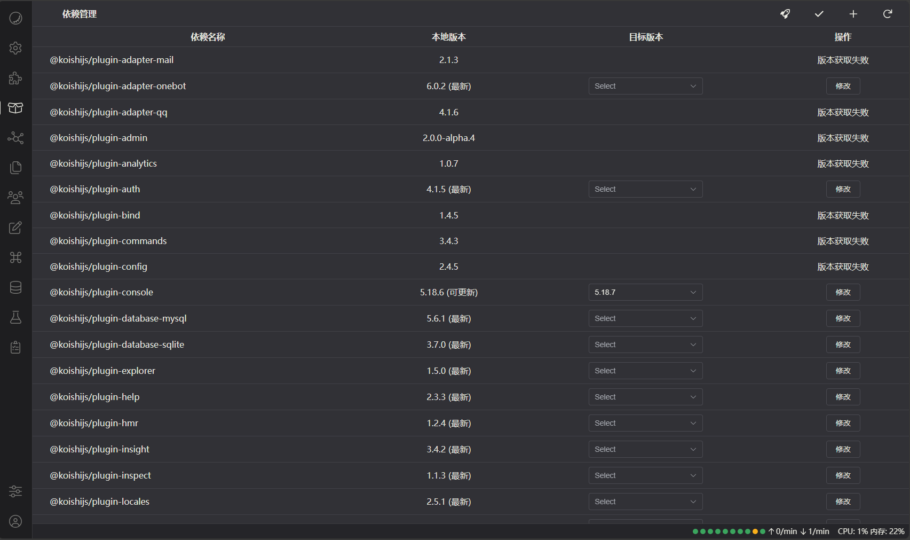The image size is (910, 540).
Task: Open target version dropdown for plugin-adapter-onebot
Action: pyautogui.click(x=645, y=85)
